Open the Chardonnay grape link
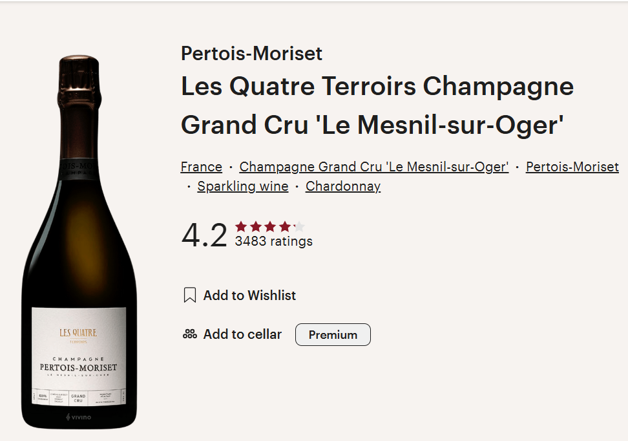This screenshot has height=441, width=628. tap(343, 186)
